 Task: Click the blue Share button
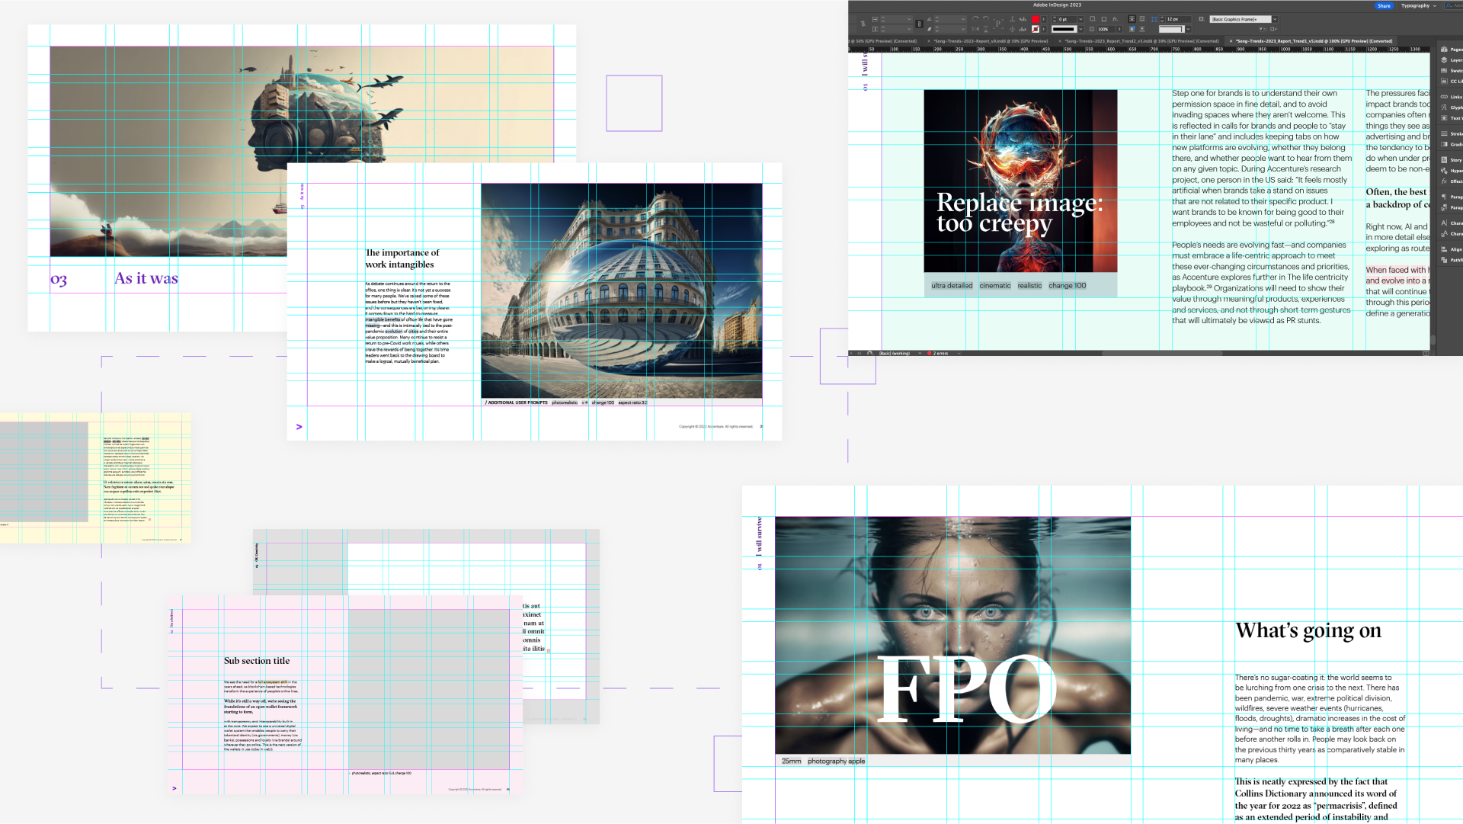pyautogui.click(x=1384, y=5)
